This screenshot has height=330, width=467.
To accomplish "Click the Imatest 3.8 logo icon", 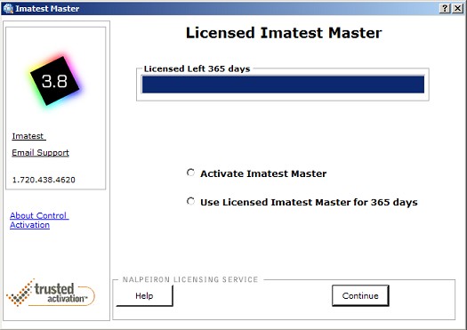I will coord(55,81).
